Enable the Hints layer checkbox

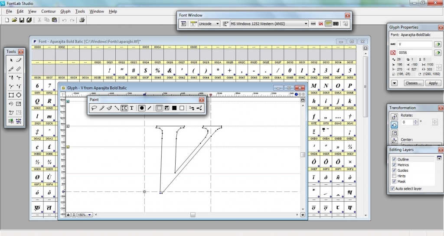(394, 176)
